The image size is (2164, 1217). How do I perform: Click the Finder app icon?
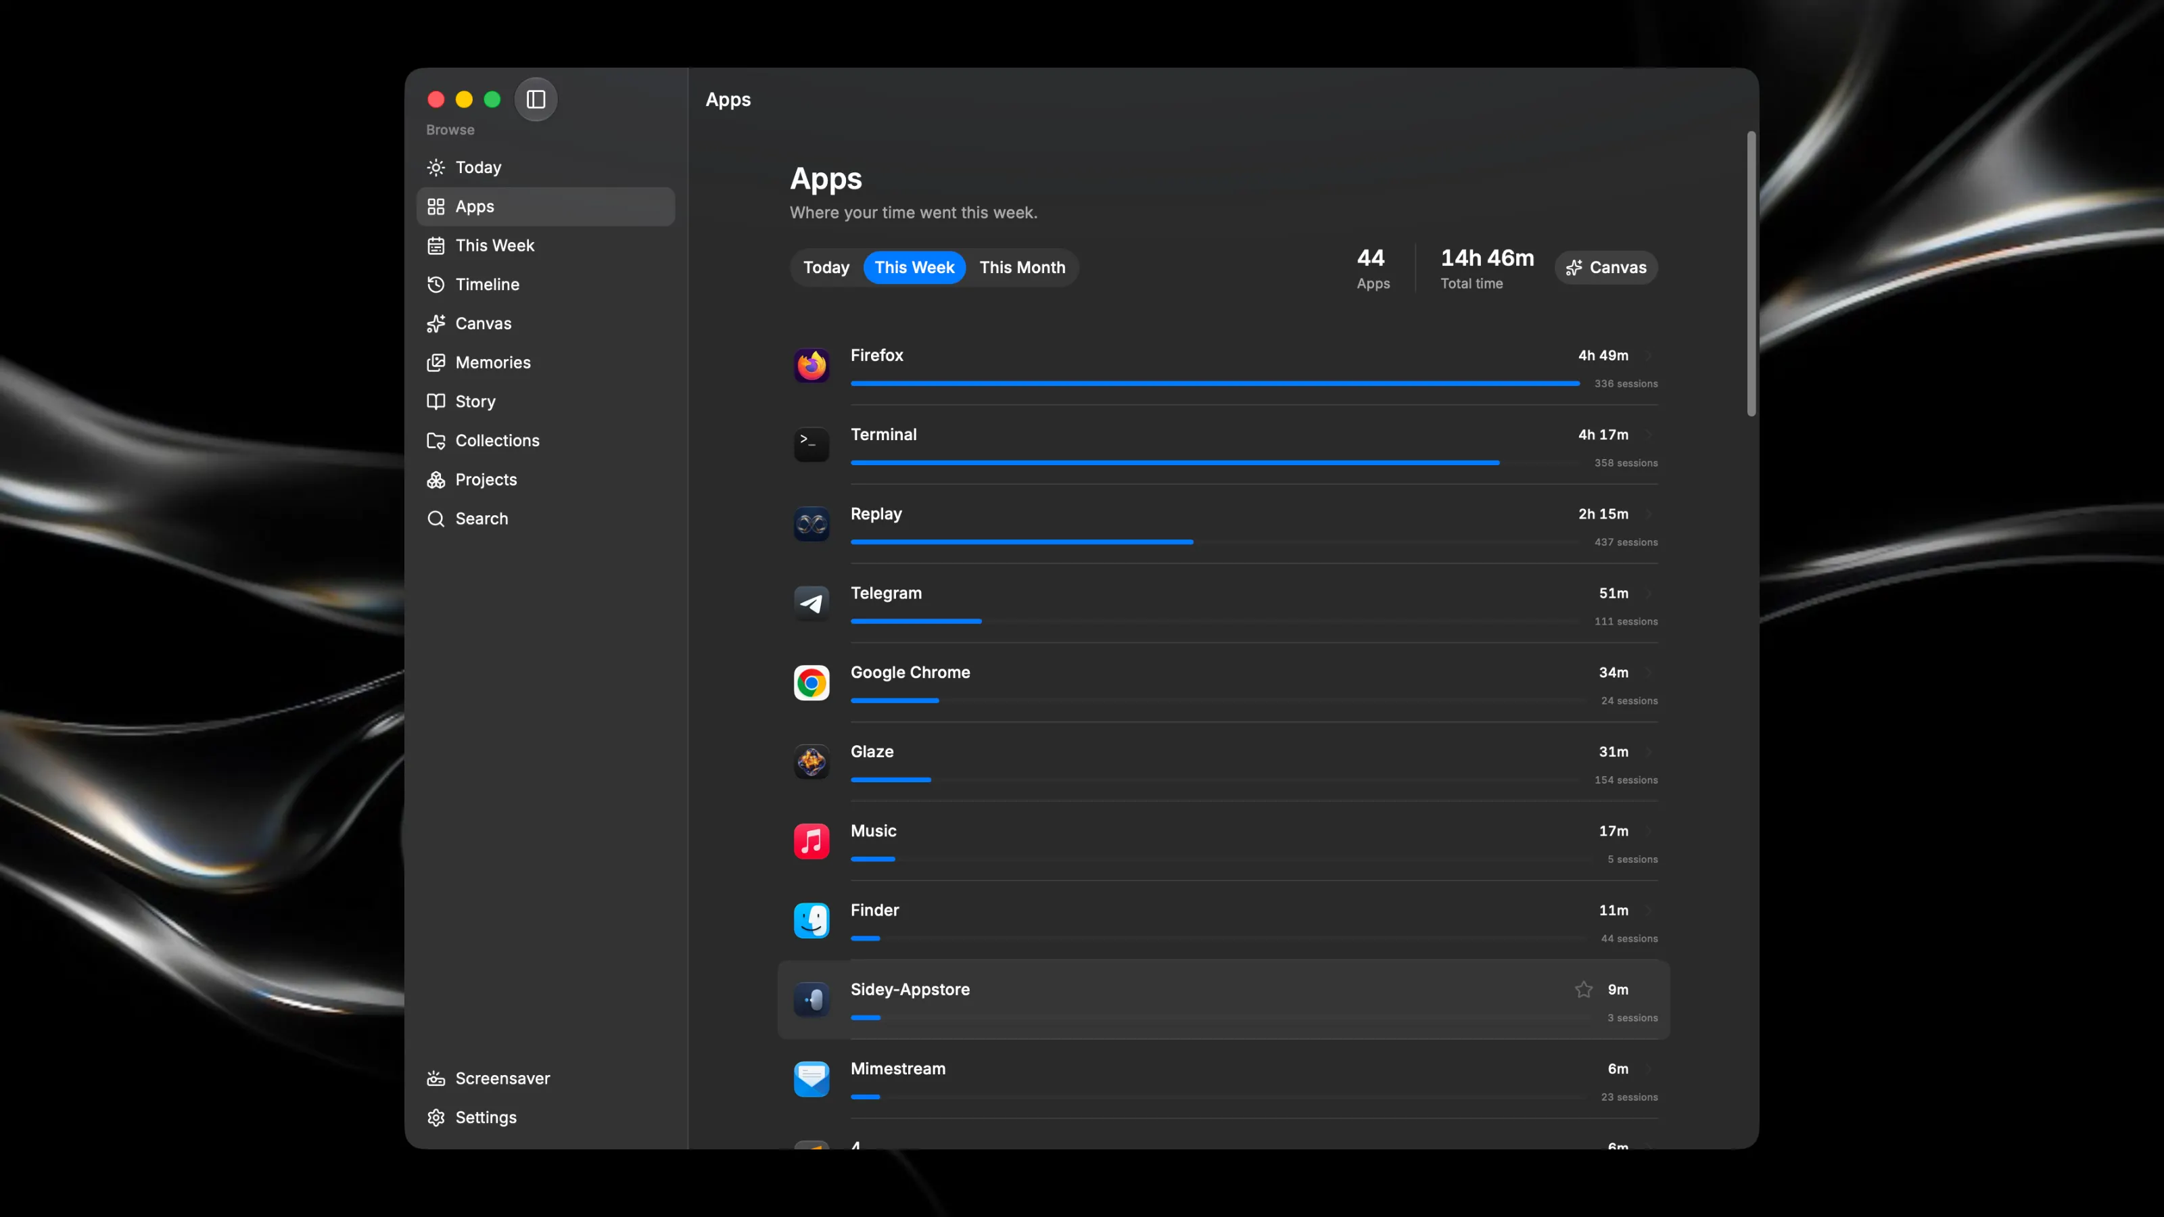pyautogui.click(x=811, y=920)
